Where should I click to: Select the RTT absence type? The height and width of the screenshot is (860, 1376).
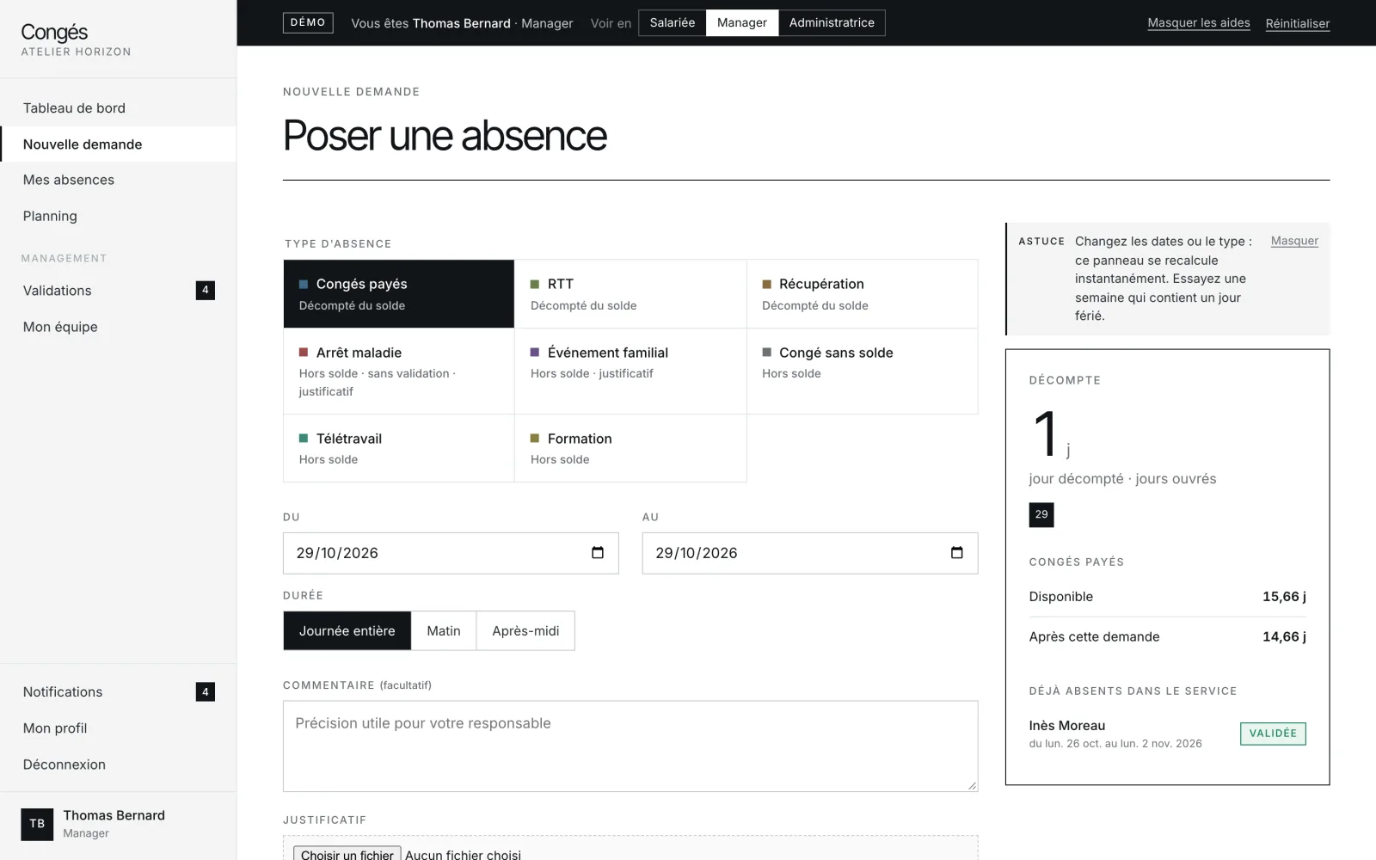(630, 294)
